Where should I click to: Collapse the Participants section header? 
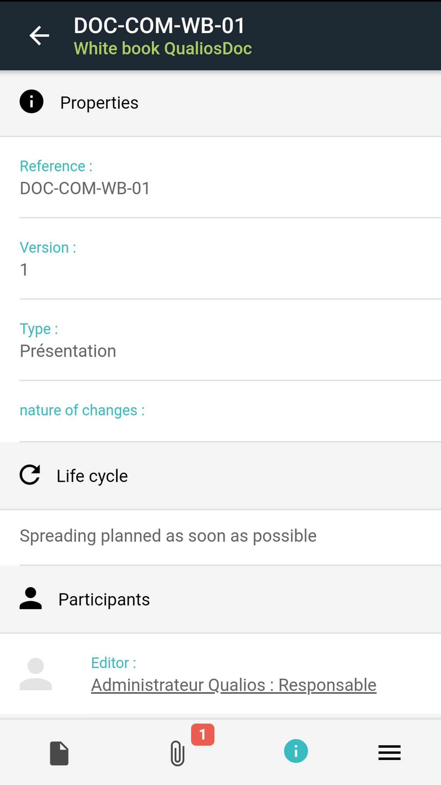(x=220, y=599)
